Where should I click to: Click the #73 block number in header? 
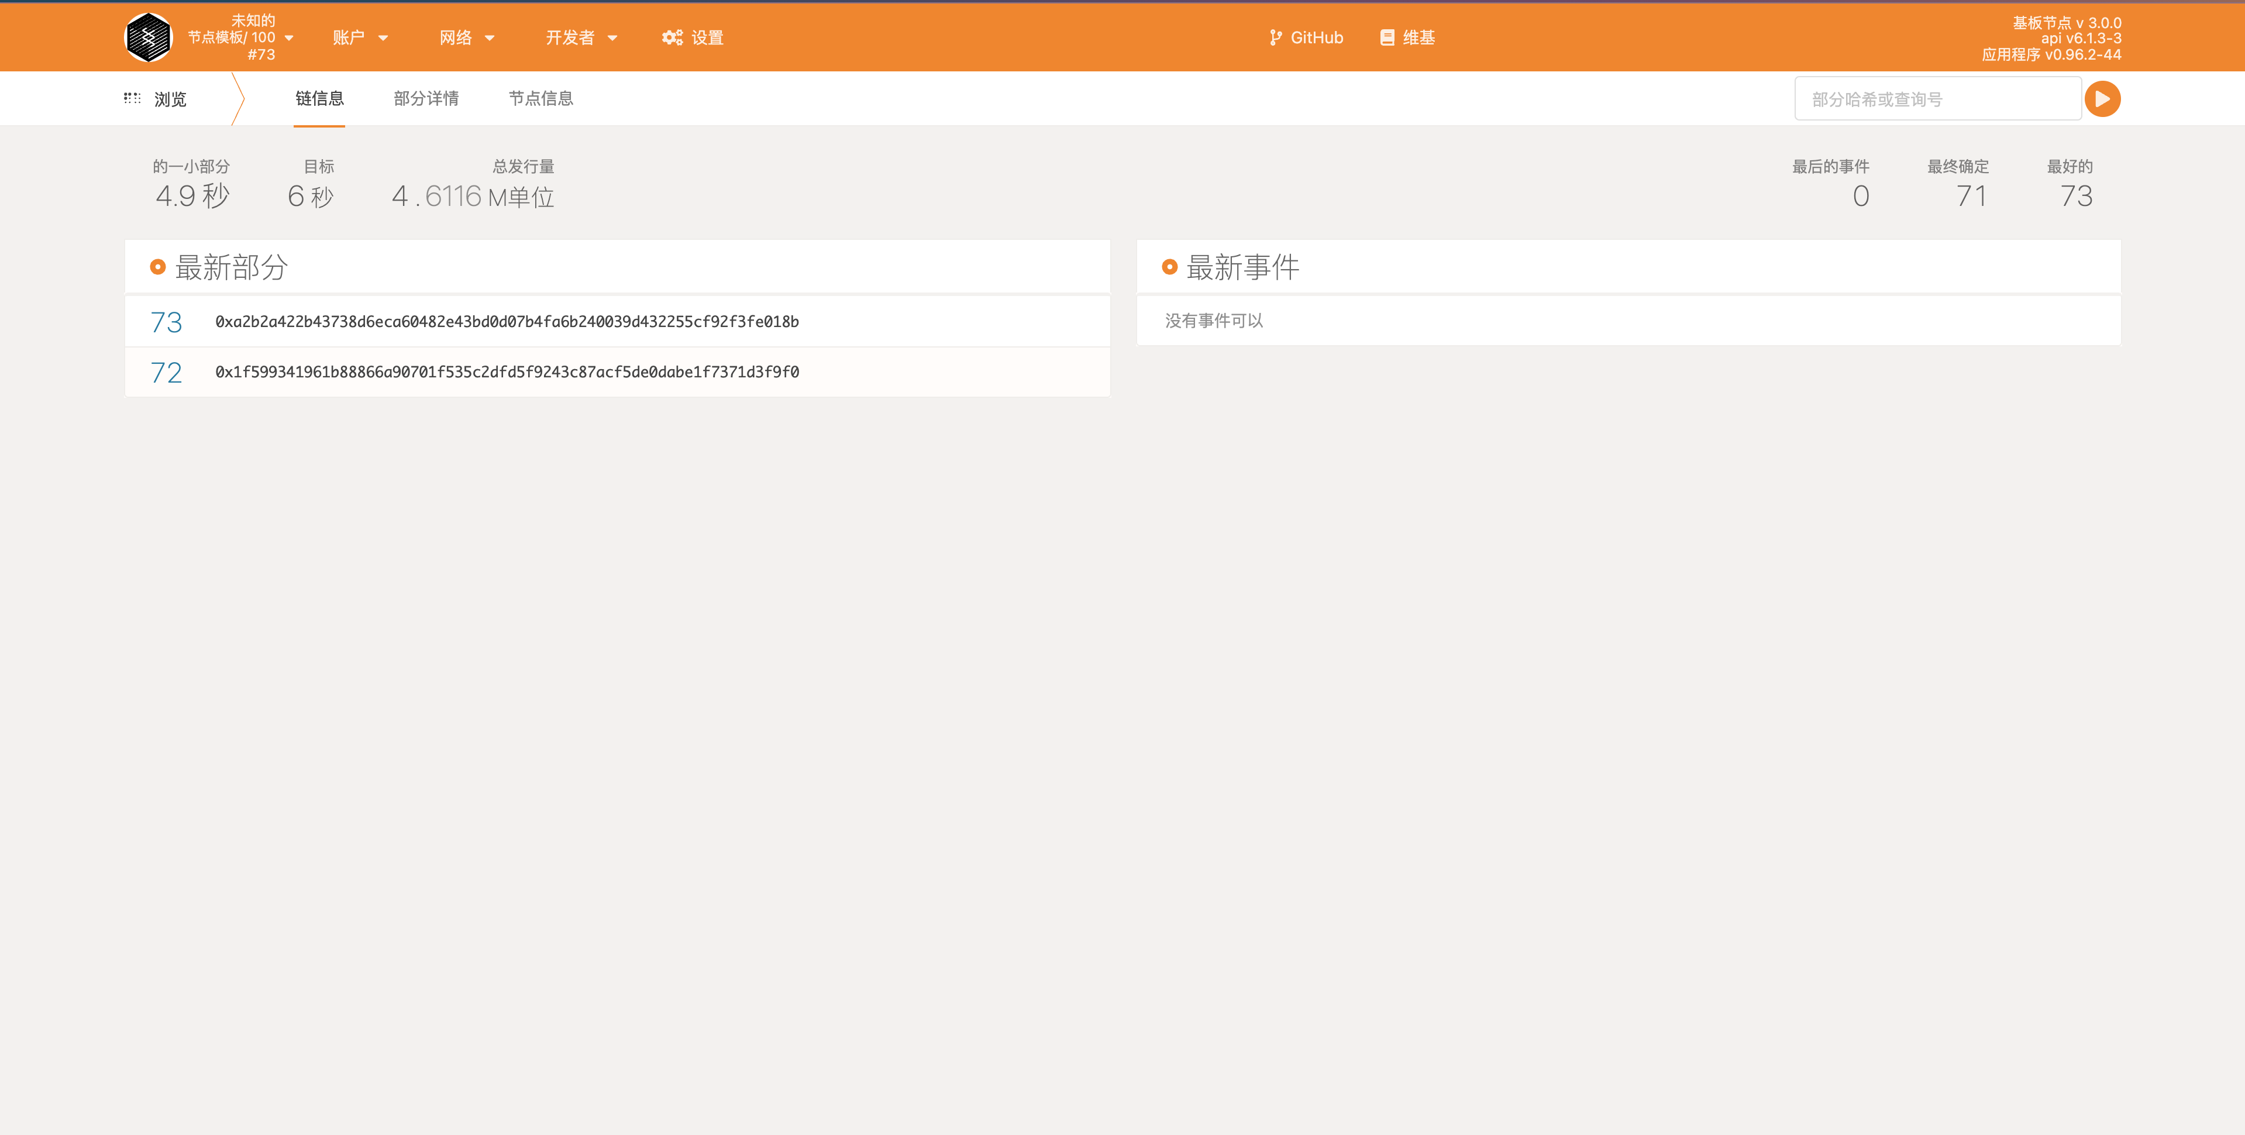click(260, 55)
